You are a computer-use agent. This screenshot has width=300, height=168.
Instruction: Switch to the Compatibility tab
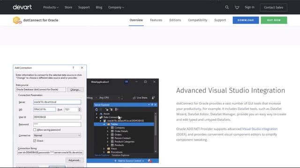(198, 20)
